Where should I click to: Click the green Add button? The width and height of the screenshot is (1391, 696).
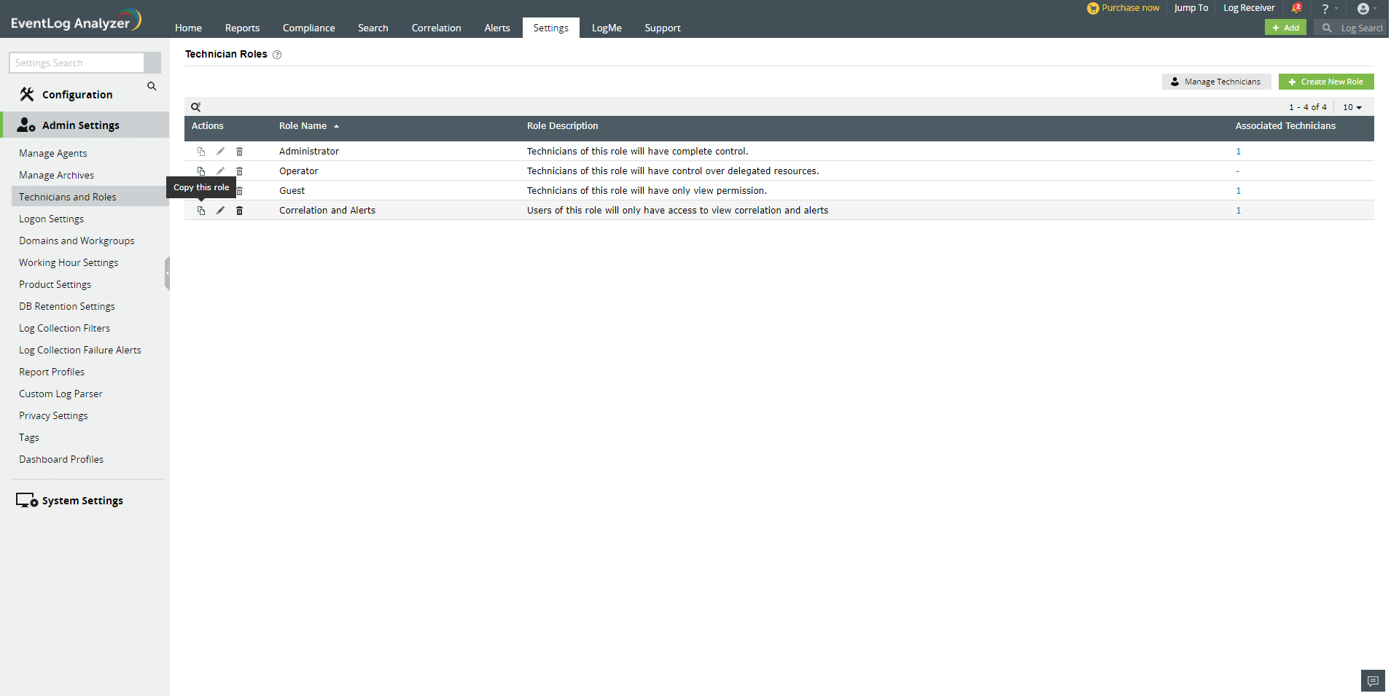[x=1285, y=28]
